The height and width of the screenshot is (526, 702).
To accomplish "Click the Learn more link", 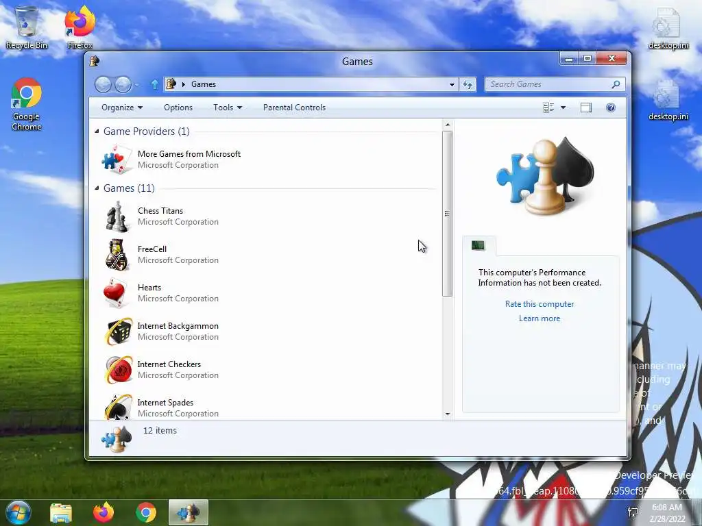I will pyautogui.click(x=540, y=318).
